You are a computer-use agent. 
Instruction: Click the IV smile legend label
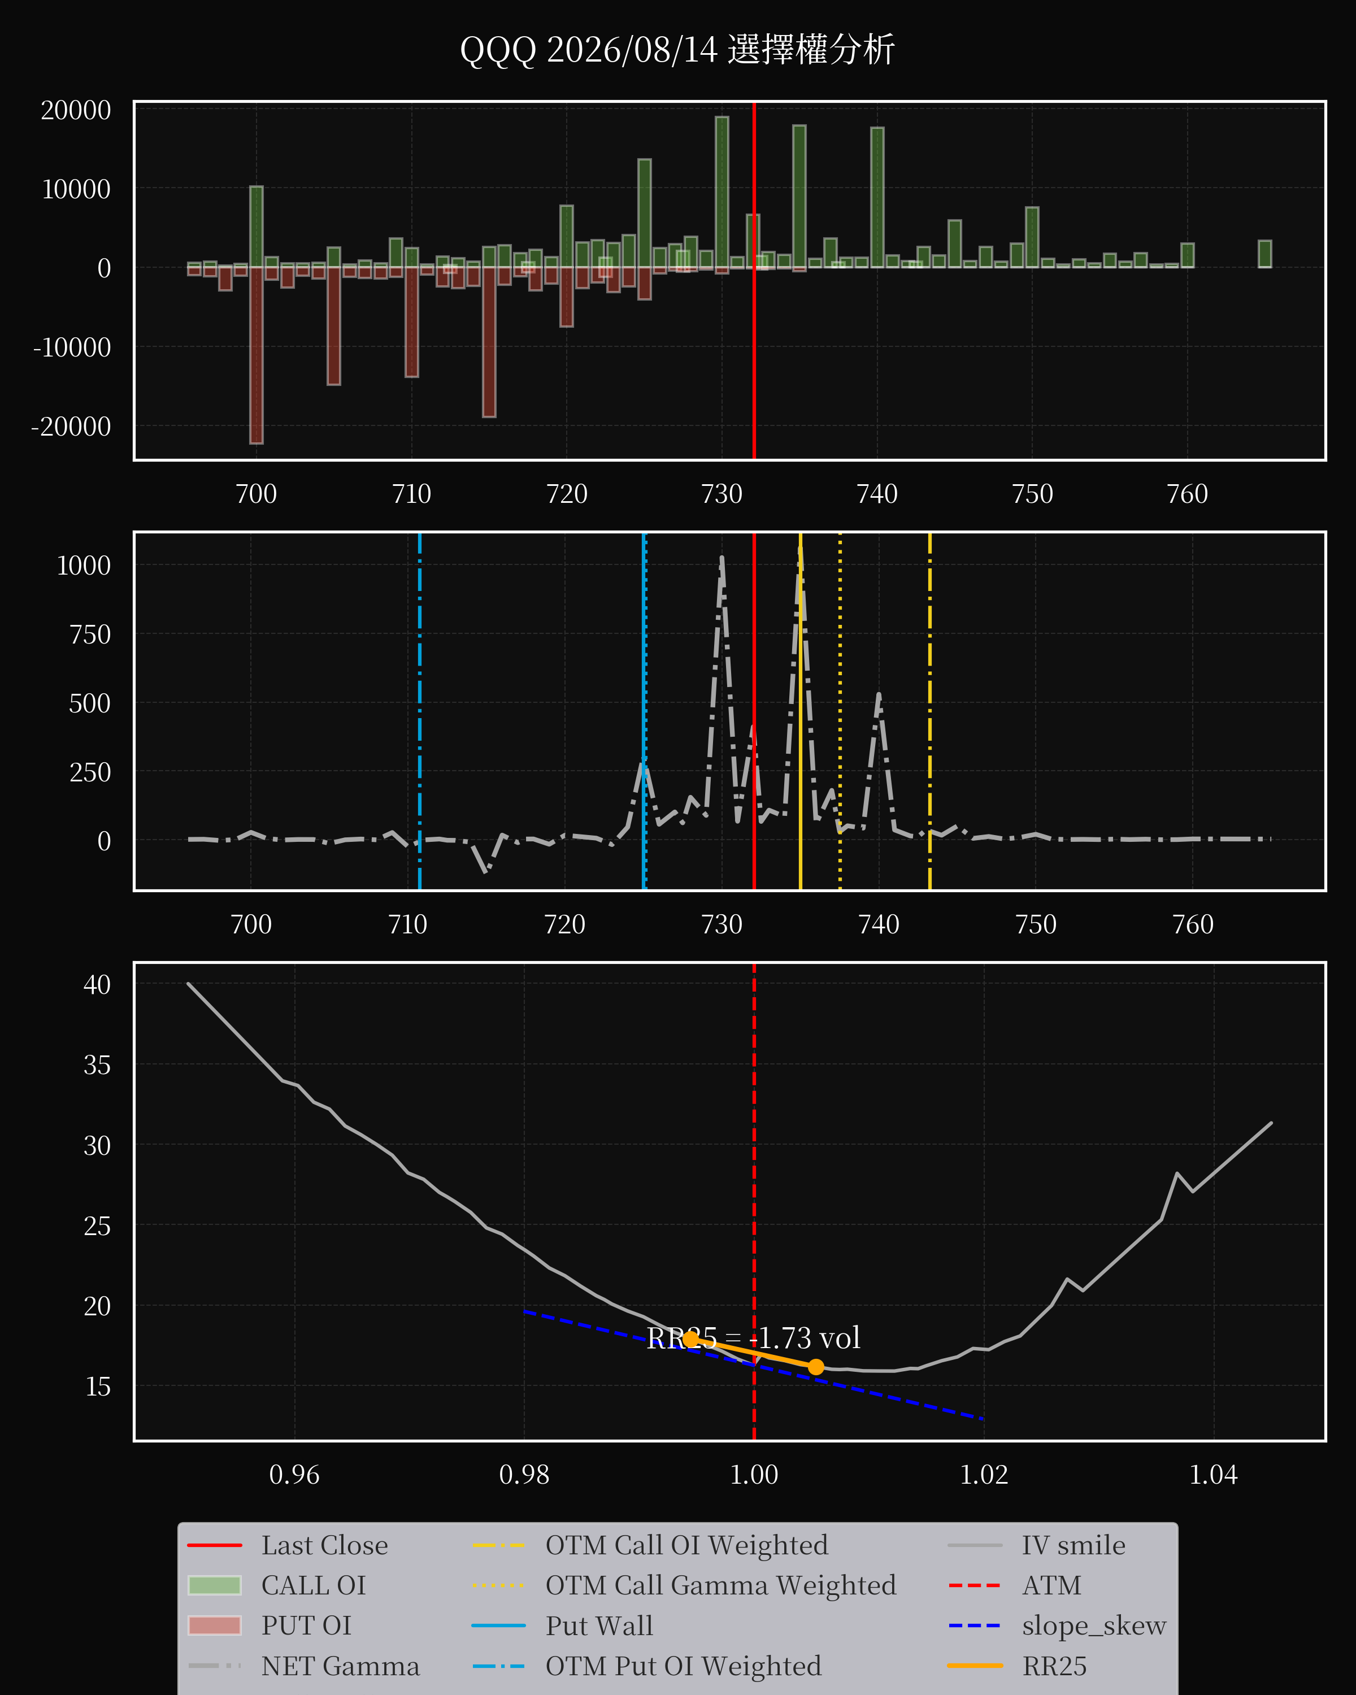pyautogui.click(x=1074, y=1545)
